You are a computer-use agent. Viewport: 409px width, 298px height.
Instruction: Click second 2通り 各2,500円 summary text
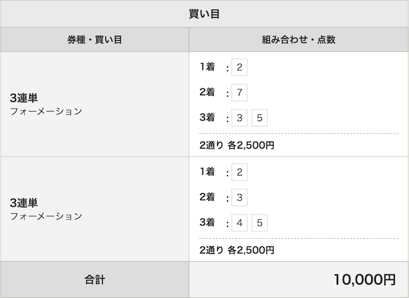(237, 250)
